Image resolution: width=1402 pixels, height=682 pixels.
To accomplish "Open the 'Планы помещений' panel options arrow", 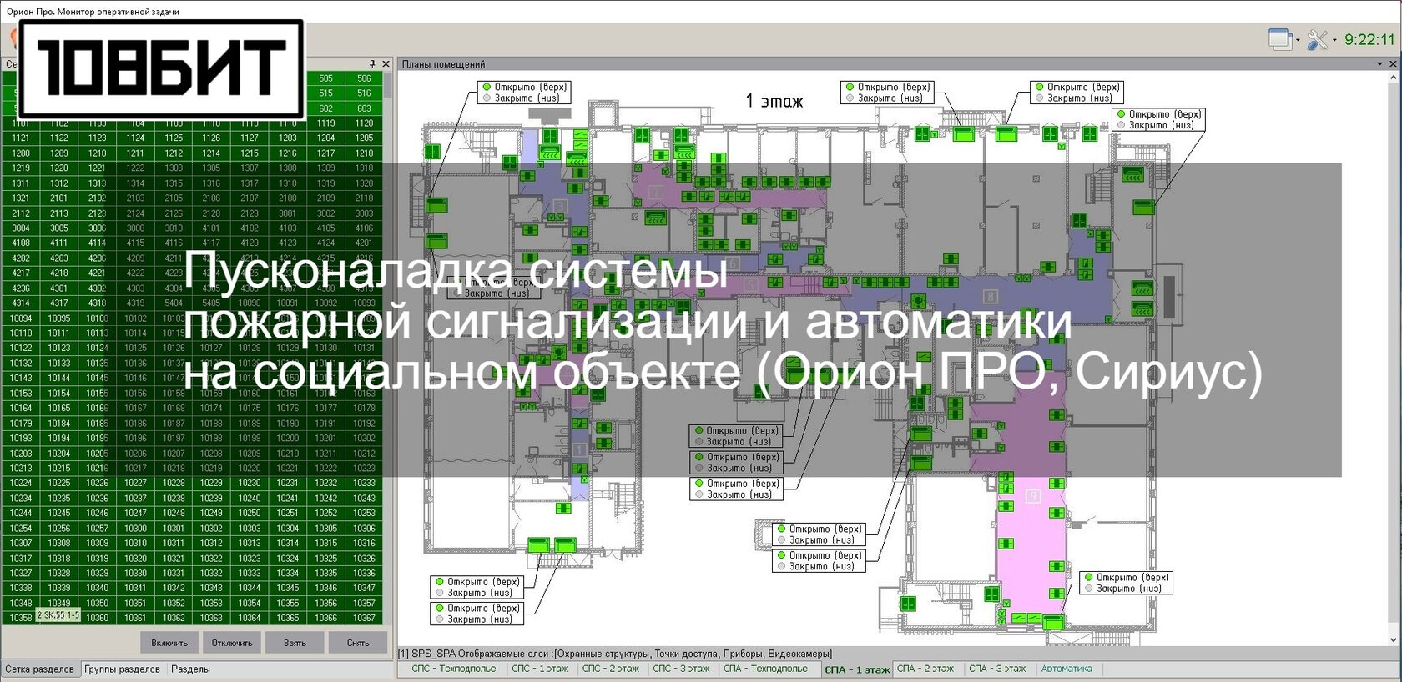I will click(x=1379, y=63).
